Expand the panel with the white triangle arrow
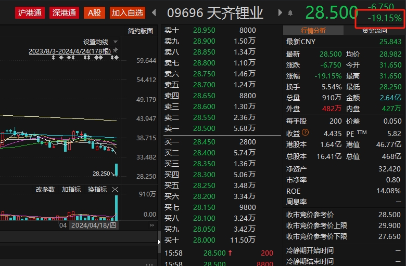Image resolution: width=406 pixels, height=266 pixels. coord(159,242)
